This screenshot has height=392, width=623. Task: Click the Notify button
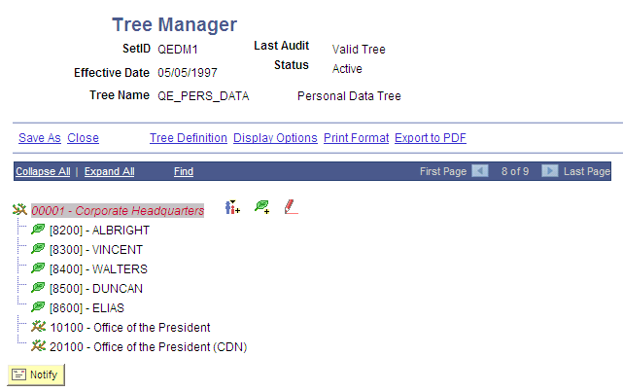click(x=37, y=374)
